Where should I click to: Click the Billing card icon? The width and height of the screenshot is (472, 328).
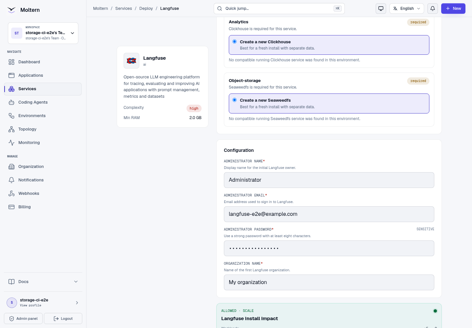pyautogui.click(x=11, y=207)
